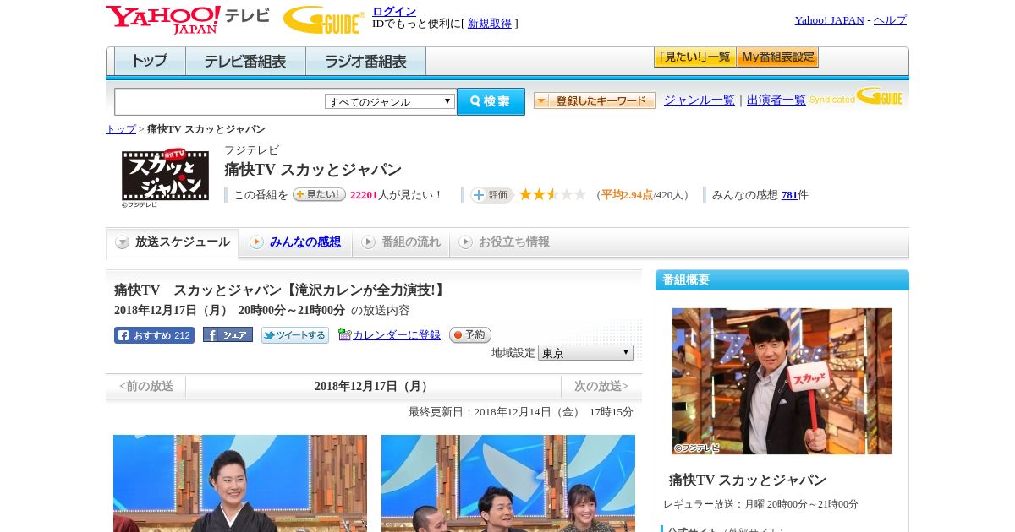Click the star rating display
Viewport: 1015px width, 532px height.
point(552,194)
